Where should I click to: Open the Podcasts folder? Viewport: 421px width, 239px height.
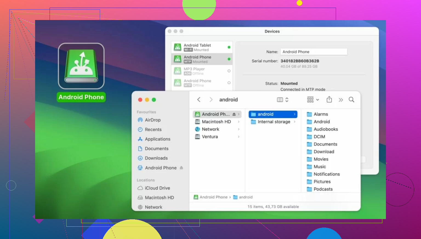pos(320,189)
